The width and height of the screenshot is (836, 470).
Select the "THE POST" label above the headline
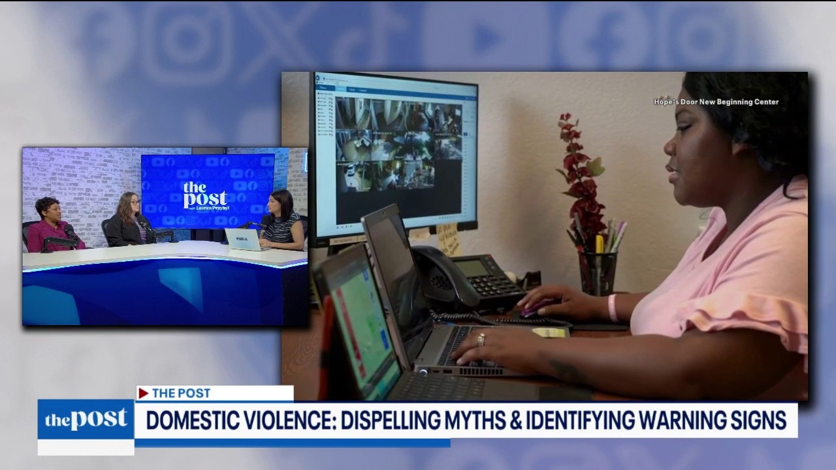point(181,393)
